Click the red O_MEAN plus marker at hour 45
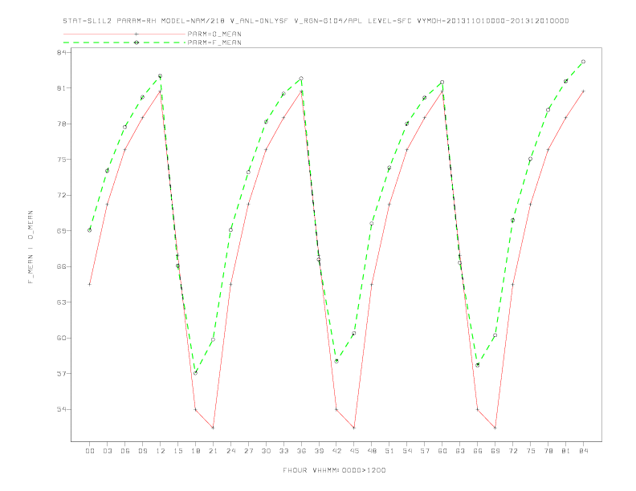 click(354, 428)
